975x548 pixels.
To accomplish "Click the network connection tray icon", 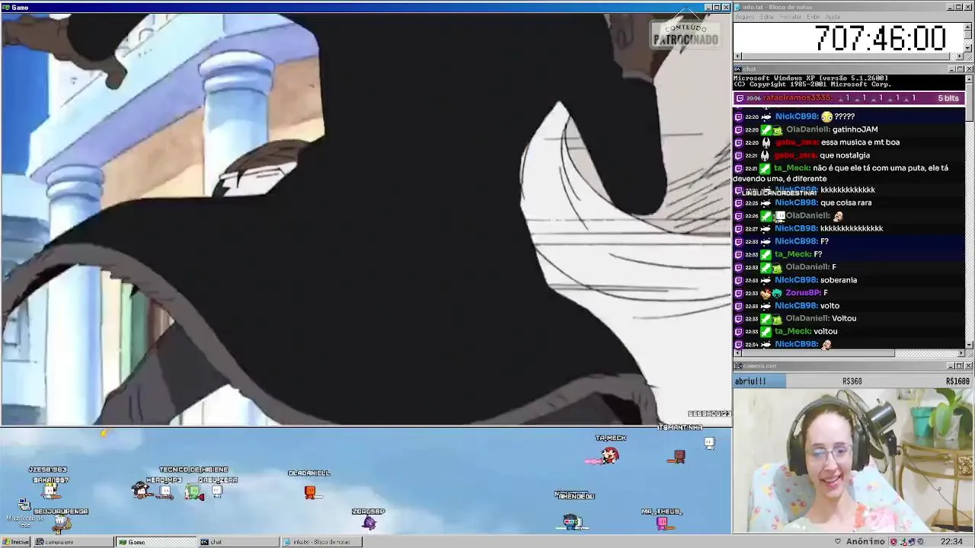I will (912, 542).
